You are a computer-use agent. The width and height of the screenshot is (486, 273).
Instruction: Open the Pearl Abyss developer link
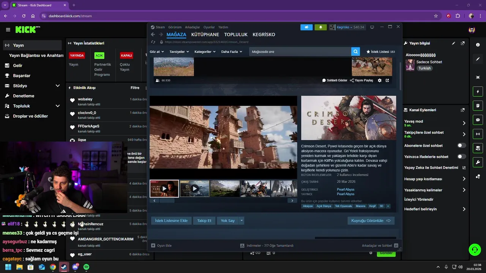tap(346, 190)
